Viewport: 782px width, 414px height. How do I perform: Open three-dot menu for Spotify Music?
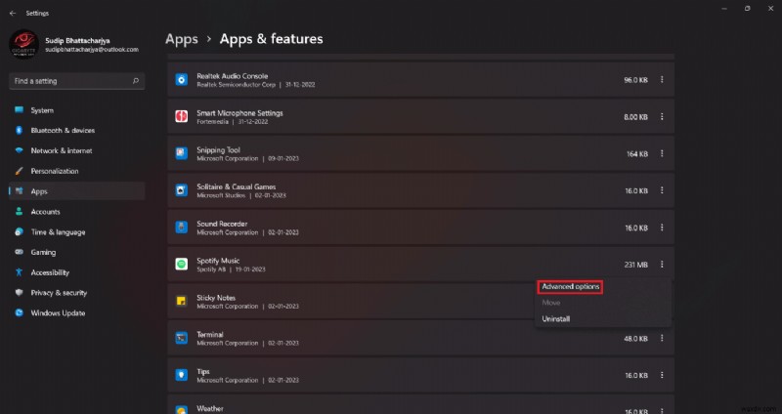click(x=662, y=265)
